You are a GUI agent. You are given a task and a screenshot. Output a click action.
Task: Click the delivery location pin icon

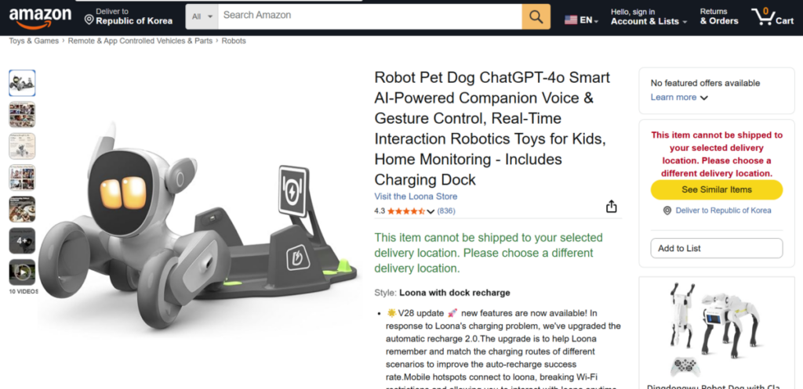[x=667, y=211]
